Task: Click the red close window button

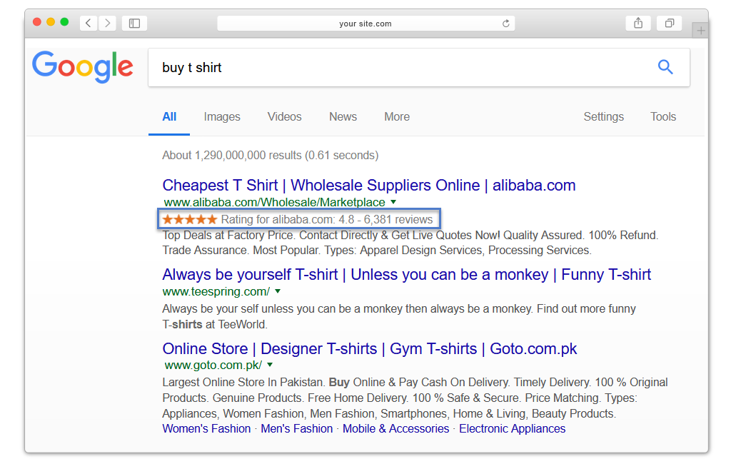Action: tap(37, 22)
